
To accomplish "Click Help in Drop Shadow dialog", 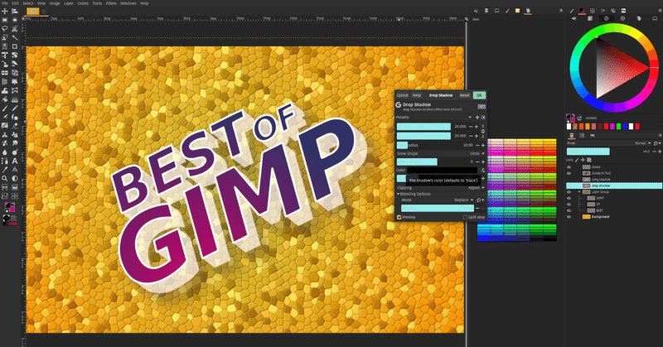I will (417, 95).
